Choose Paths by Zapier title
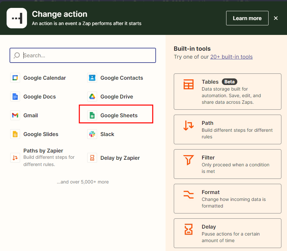This screenshot has width=287, height=251. click(x=43, y=151)
